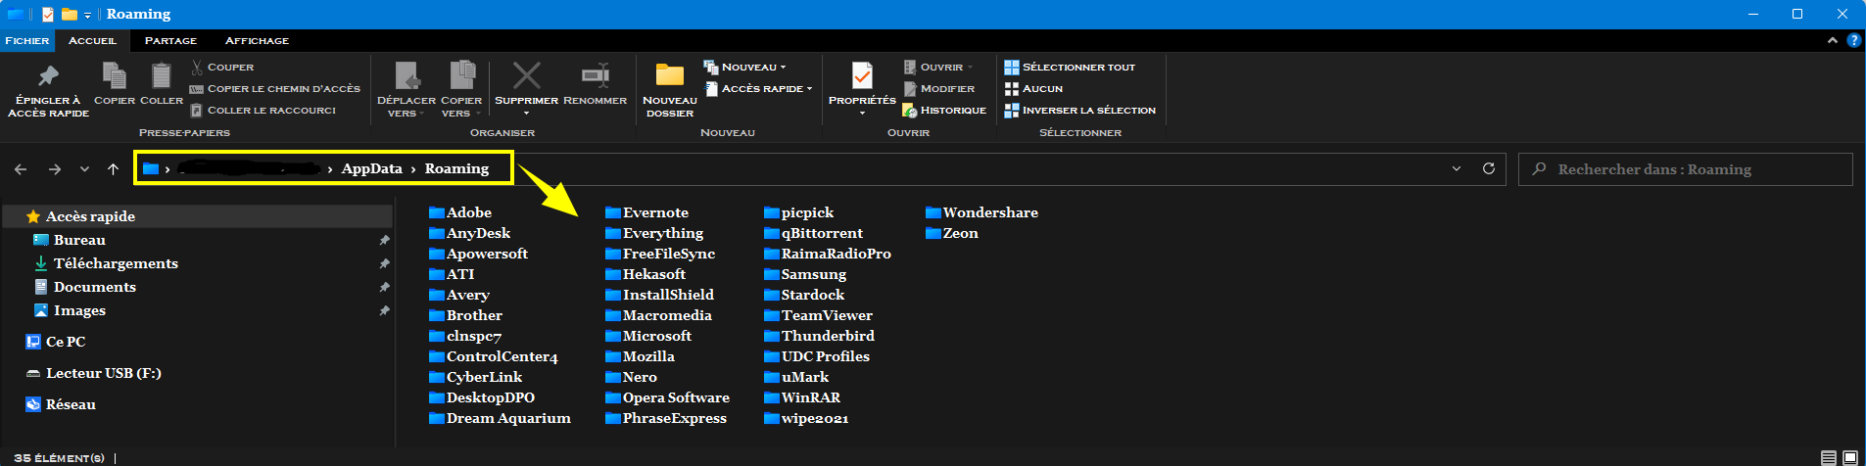Select the Microsoft folder
This screenshot has width=1866, height=466.
648,336
